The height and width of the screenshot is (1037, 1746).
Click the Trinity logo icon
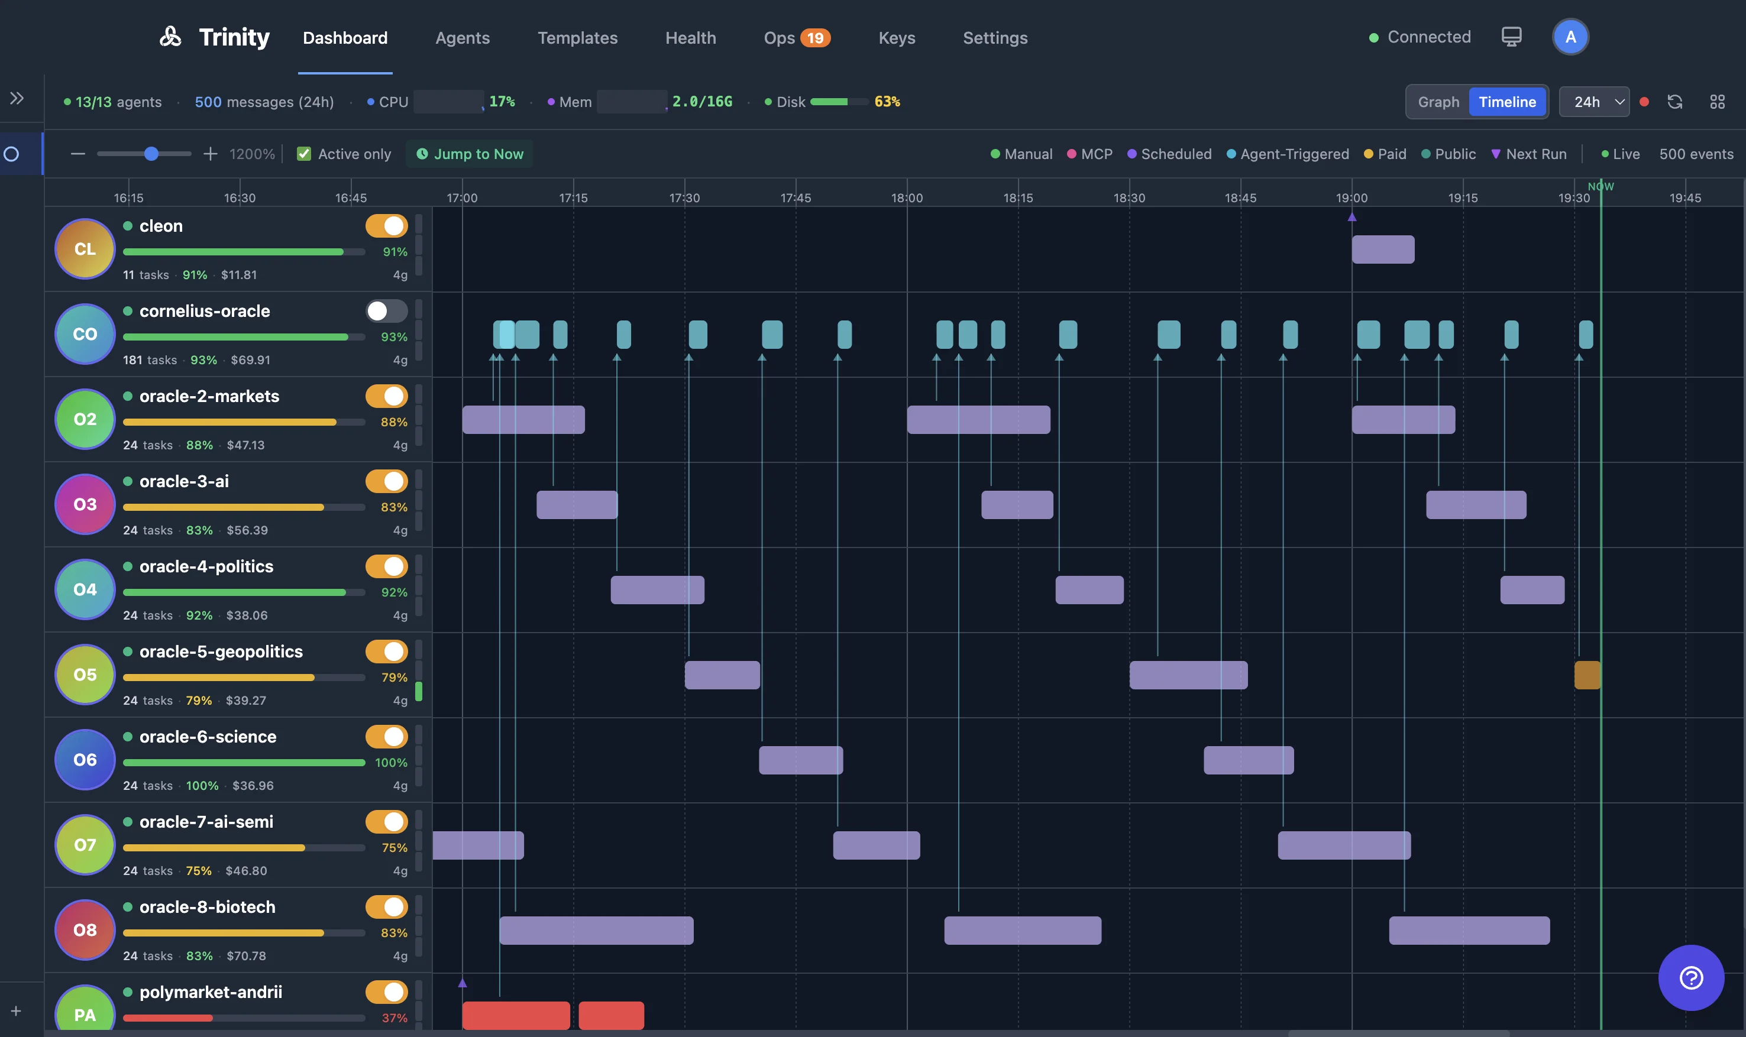pos(170,36)
